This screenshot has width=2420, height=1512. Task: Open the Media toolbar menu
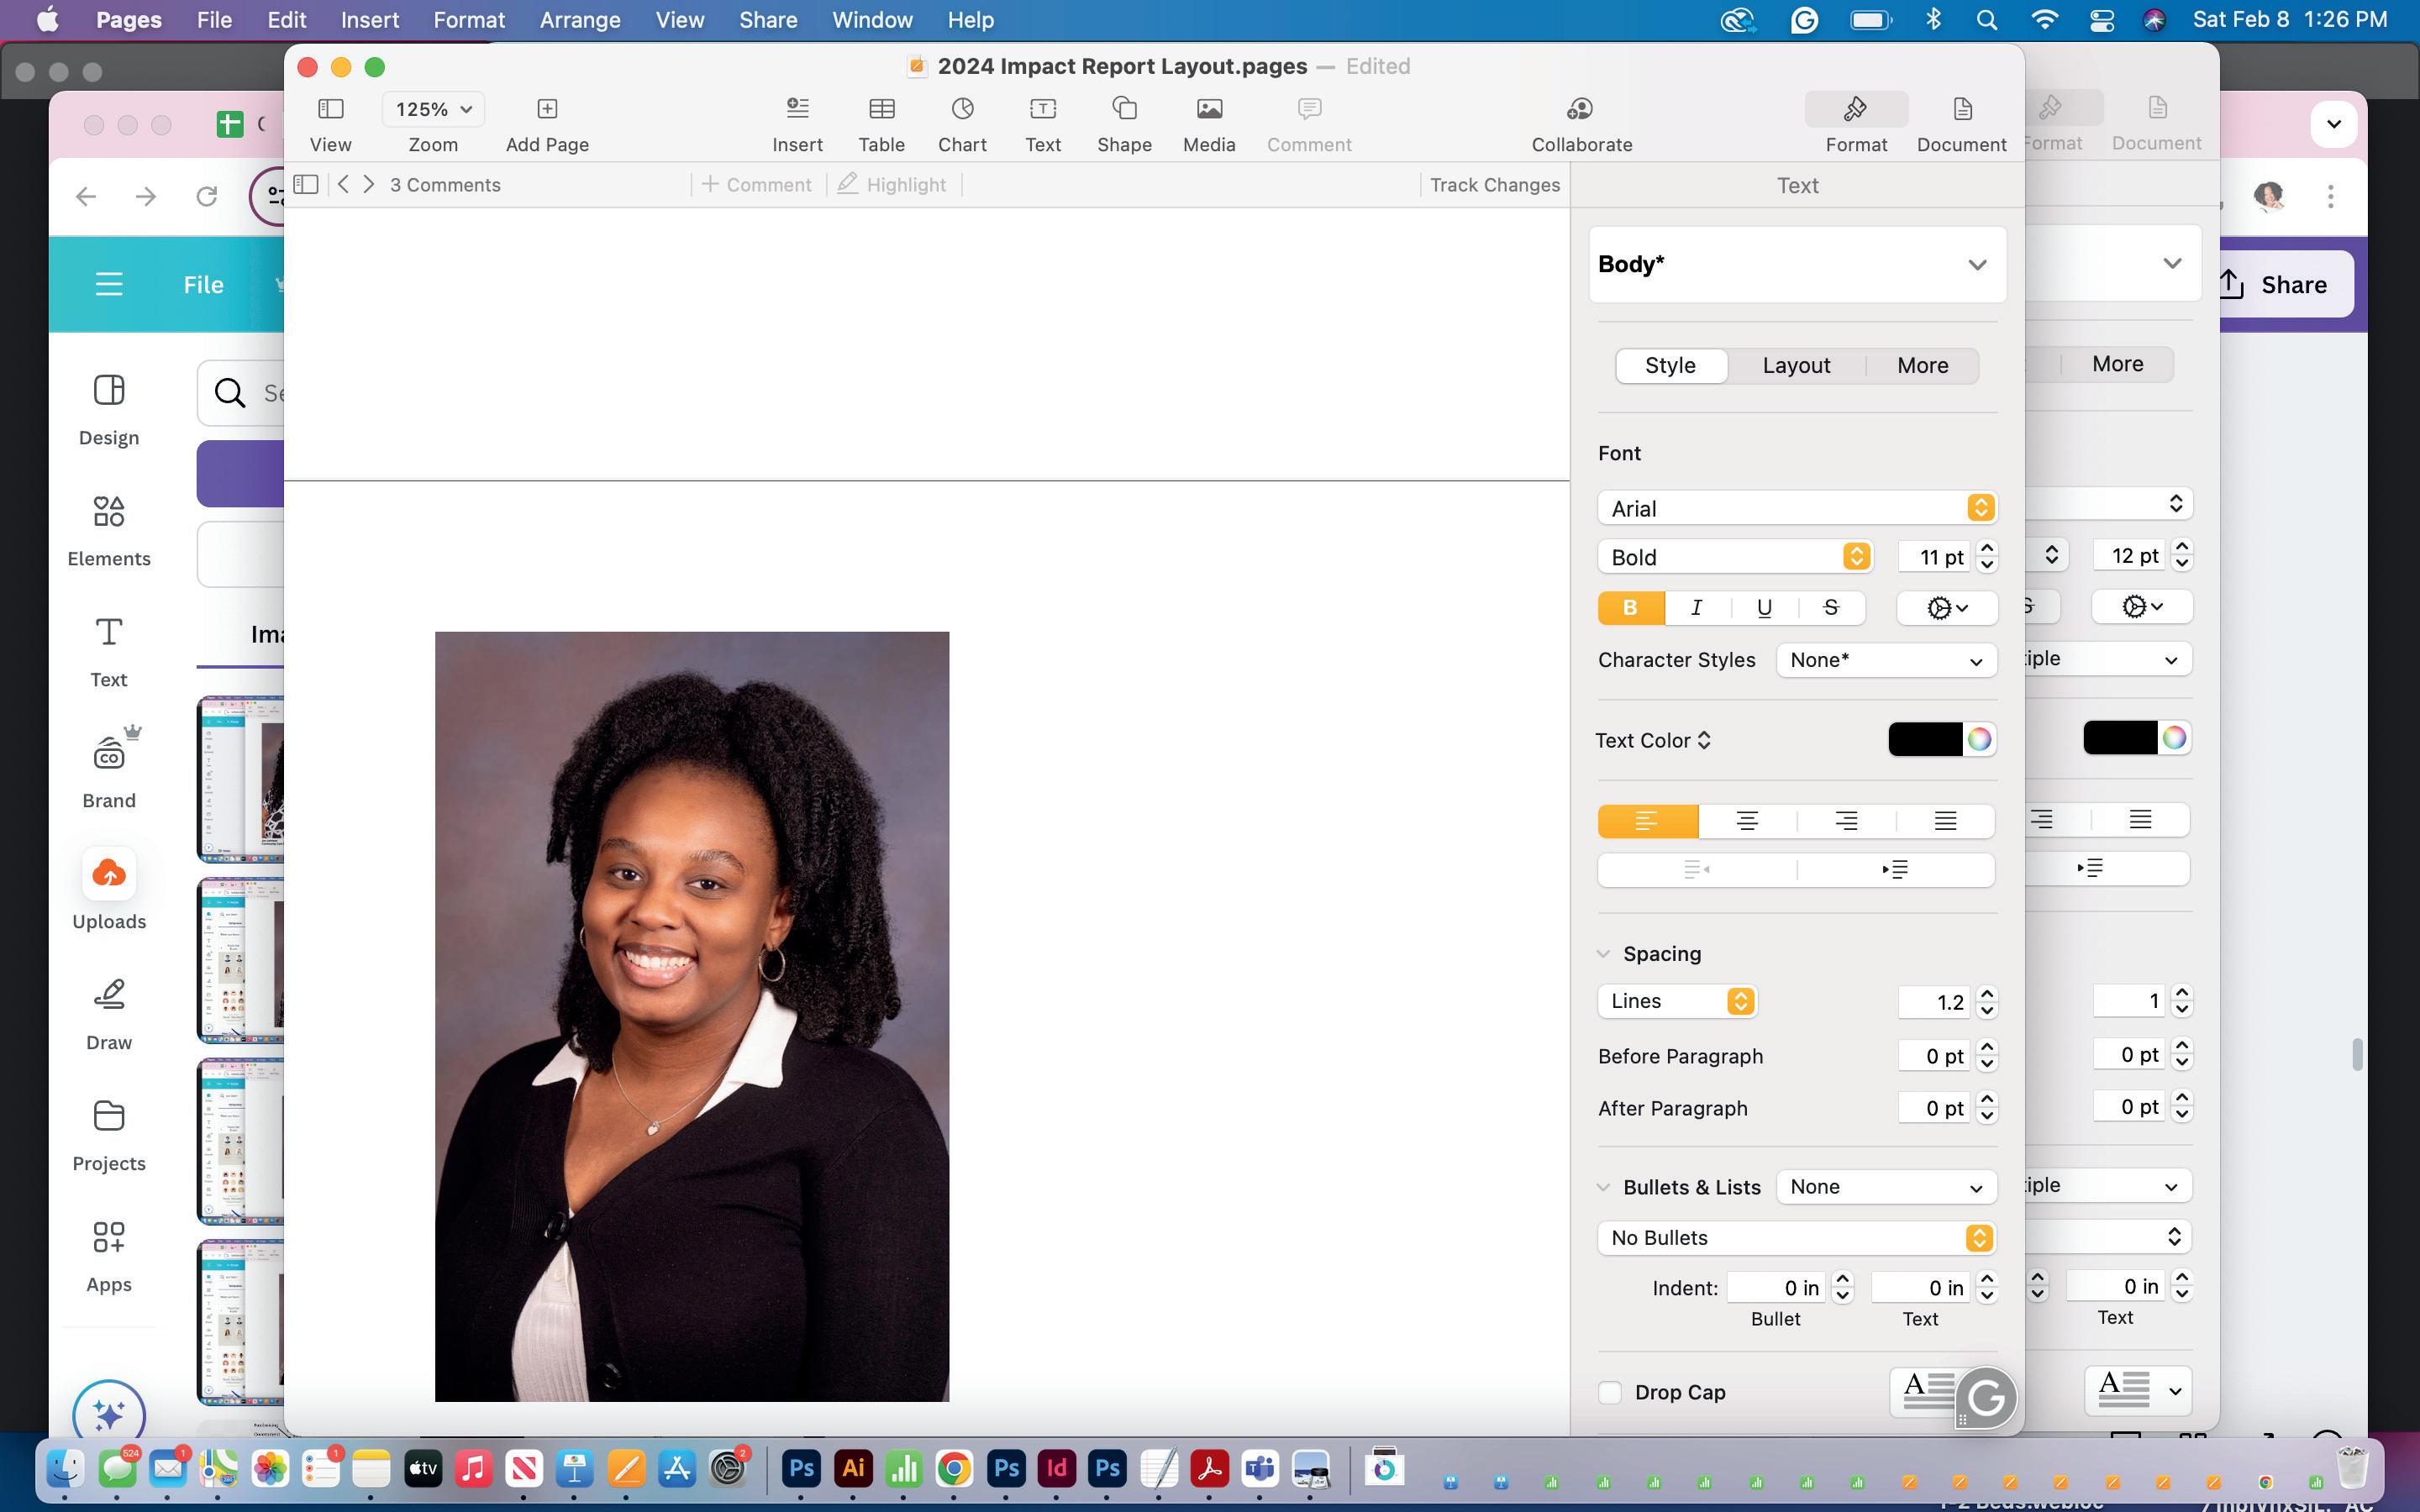[1209, 109]
